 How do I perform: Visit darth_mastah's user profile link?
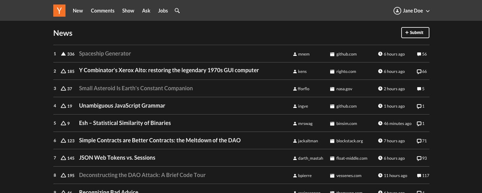311,158
